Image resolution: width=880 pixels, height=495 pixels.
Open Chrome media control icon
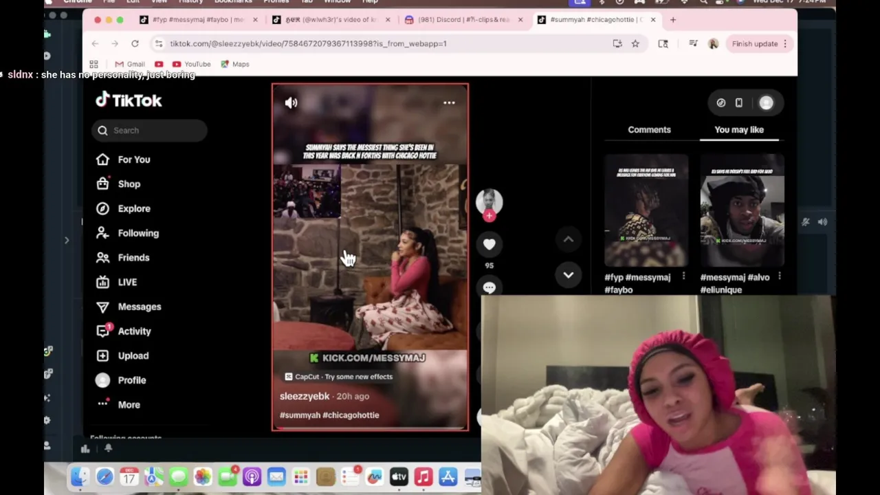(693, 44)
